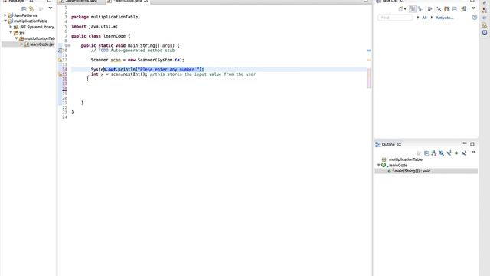Open New Task dropdown arrow
Image resolution: width=490 pixels, height=276 pixels.
click(405, 9)
